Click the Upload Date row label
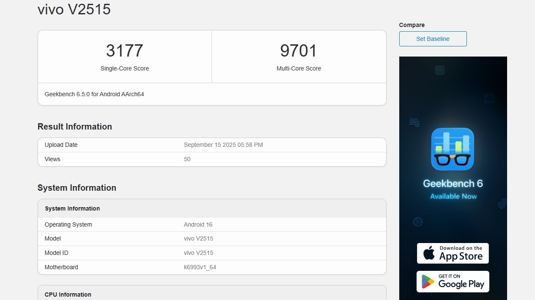This screenshot has height=300, width=535. coord(61,145)
